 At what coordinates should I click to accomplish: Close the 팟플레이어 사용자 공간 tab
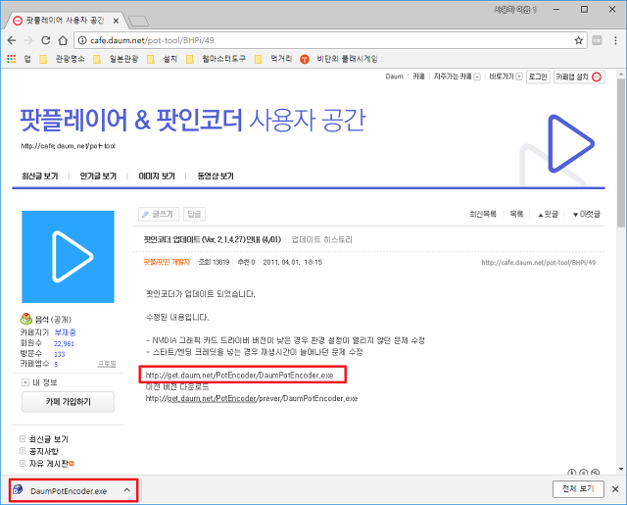pos(116,21)
